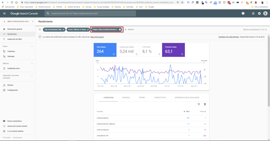Screen dimensions: 270x141
Task: Open the Cobertura report
Action: [x=18, y=51]
